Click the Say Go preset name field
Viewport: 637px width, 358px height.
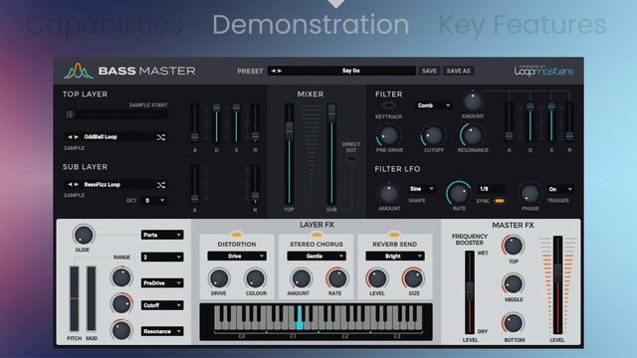341,71
